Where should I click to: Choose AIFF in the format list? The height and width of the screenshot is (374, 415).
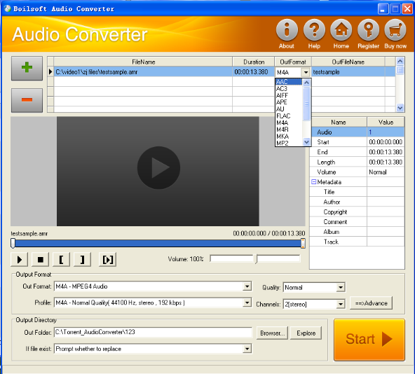[x=289, y=95]
